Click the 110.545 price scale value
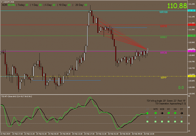Screen dimensions: 196x136 192,93
